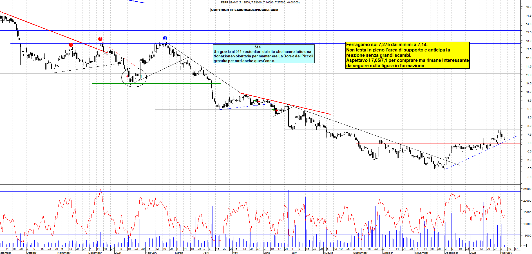Click the 8.0 price axis label

529,126
